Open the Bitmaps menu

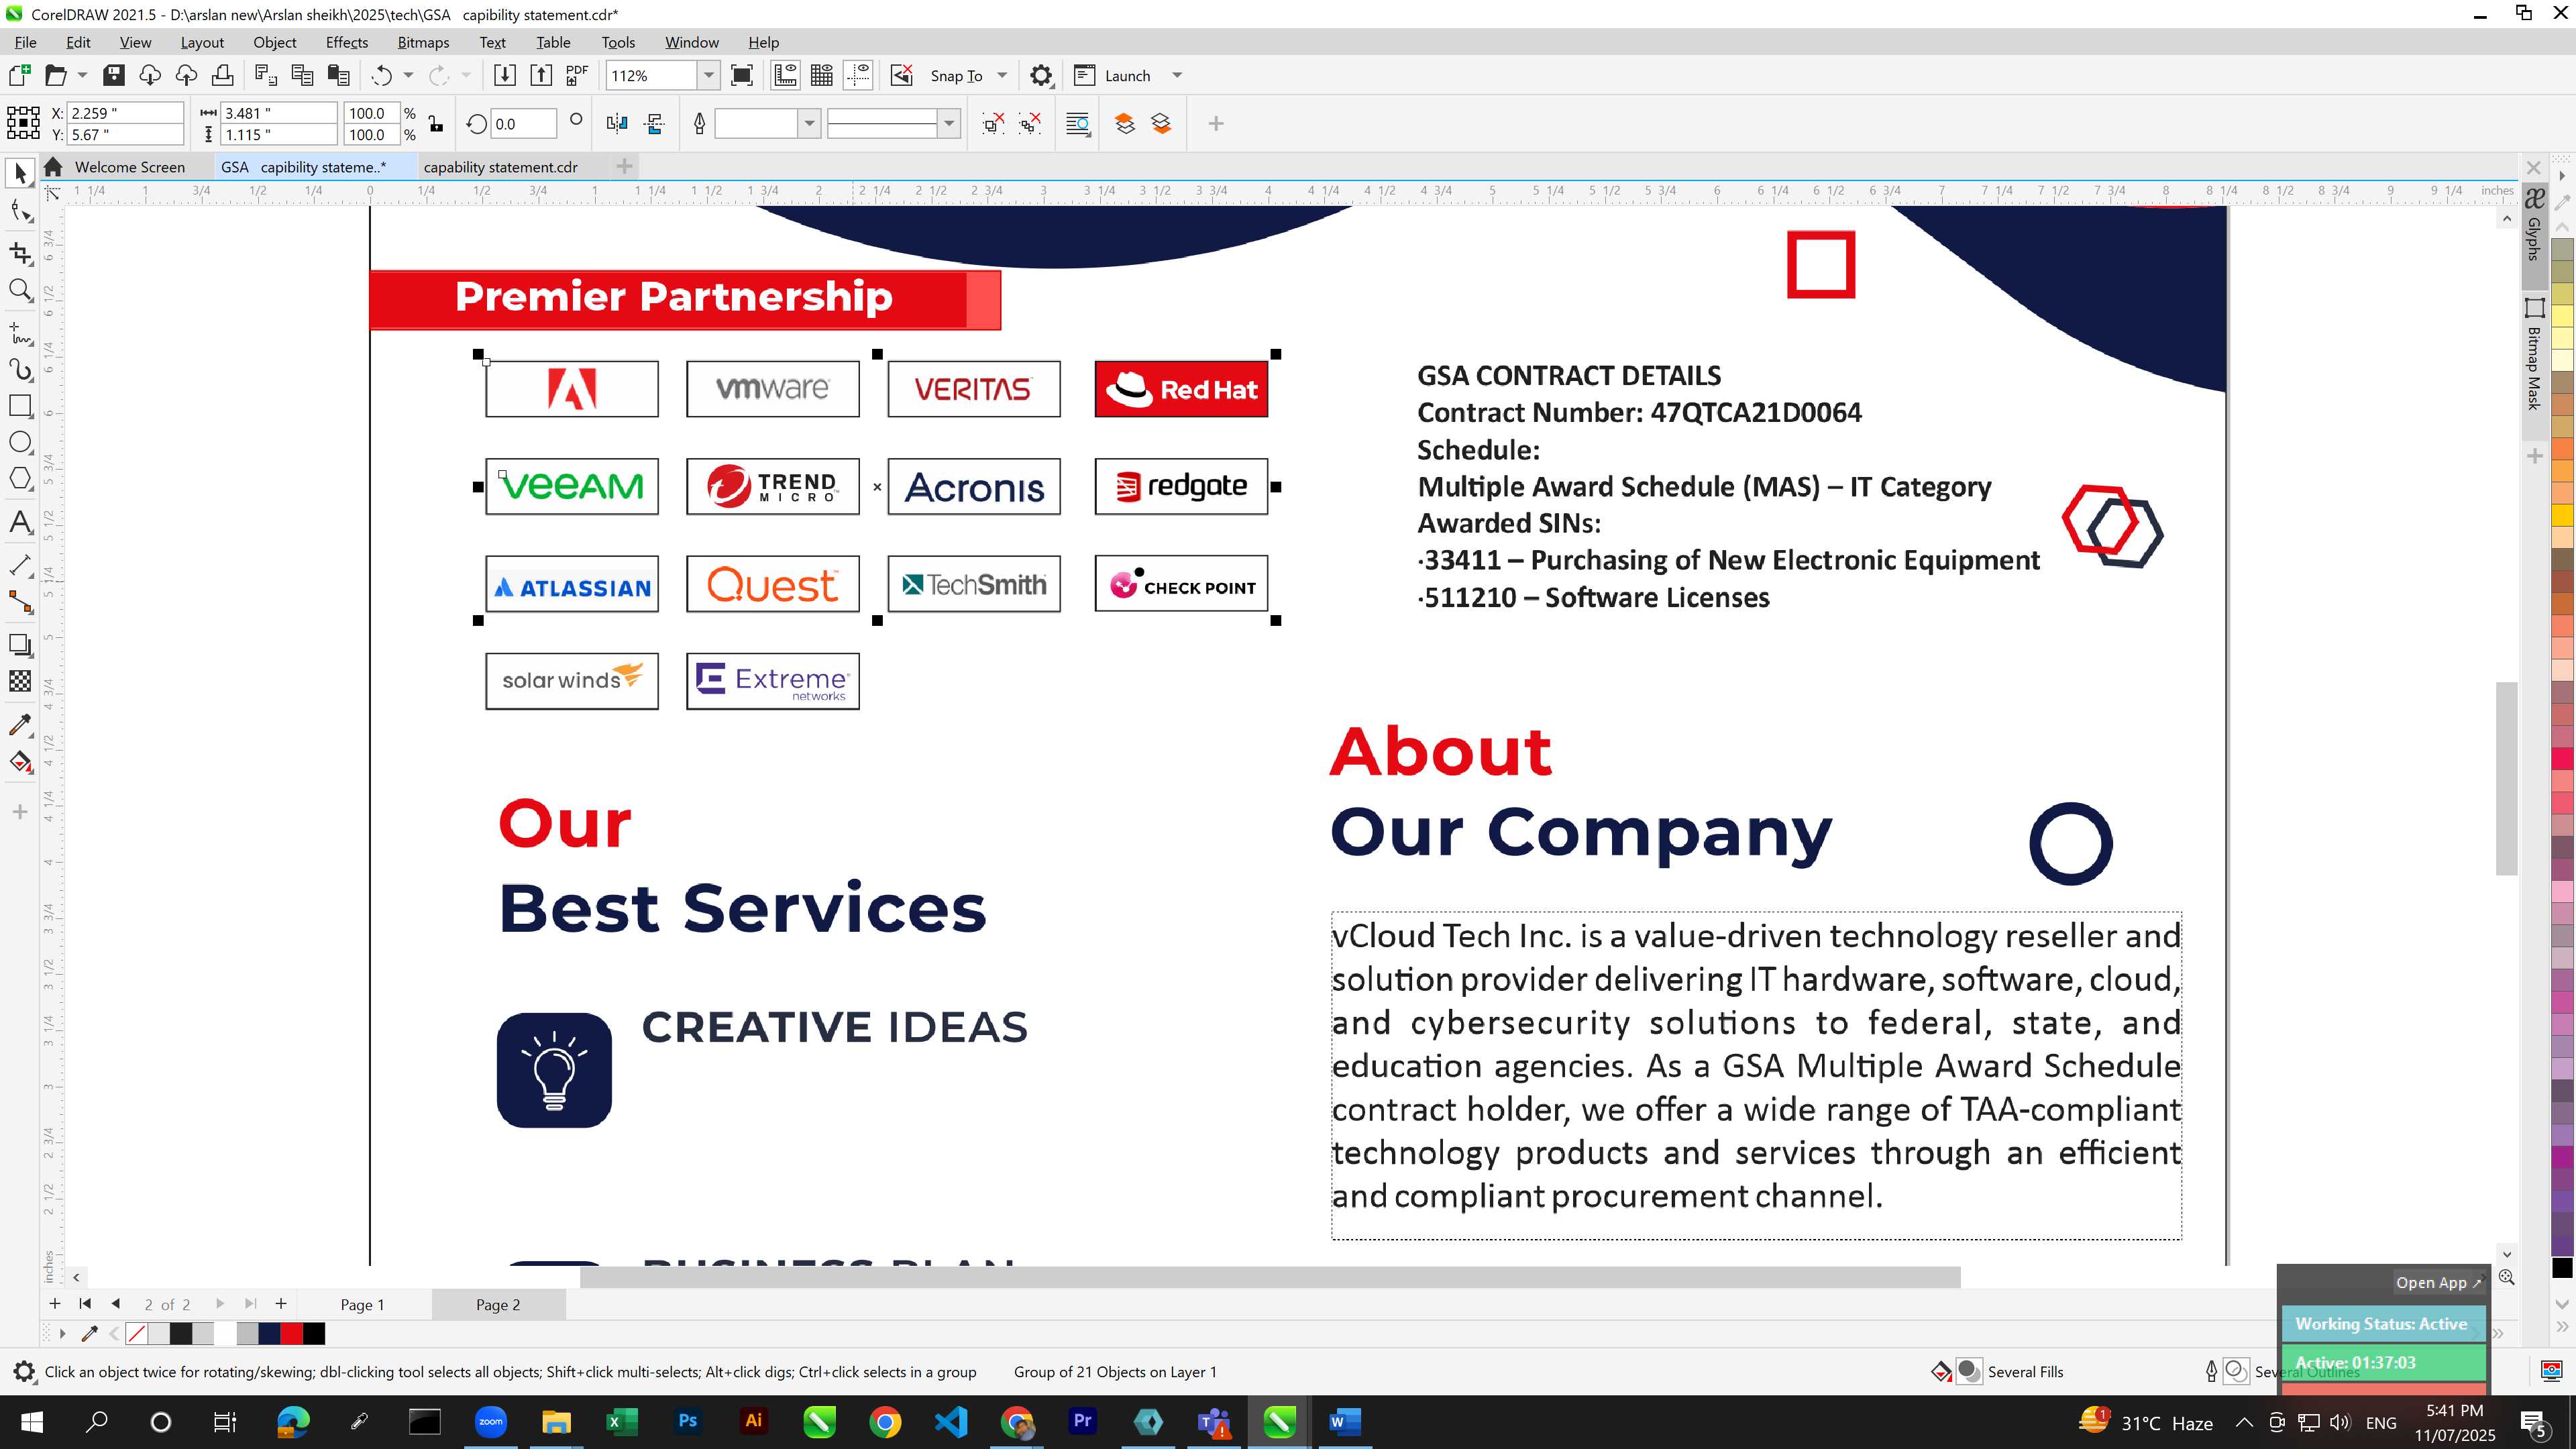[x=423, y=42]
